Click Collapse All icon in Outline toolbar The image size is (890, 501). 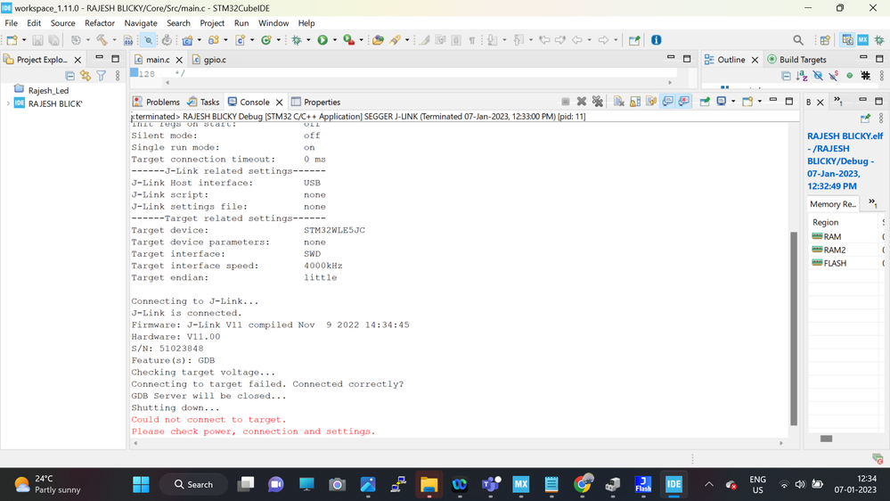[786, 76]
